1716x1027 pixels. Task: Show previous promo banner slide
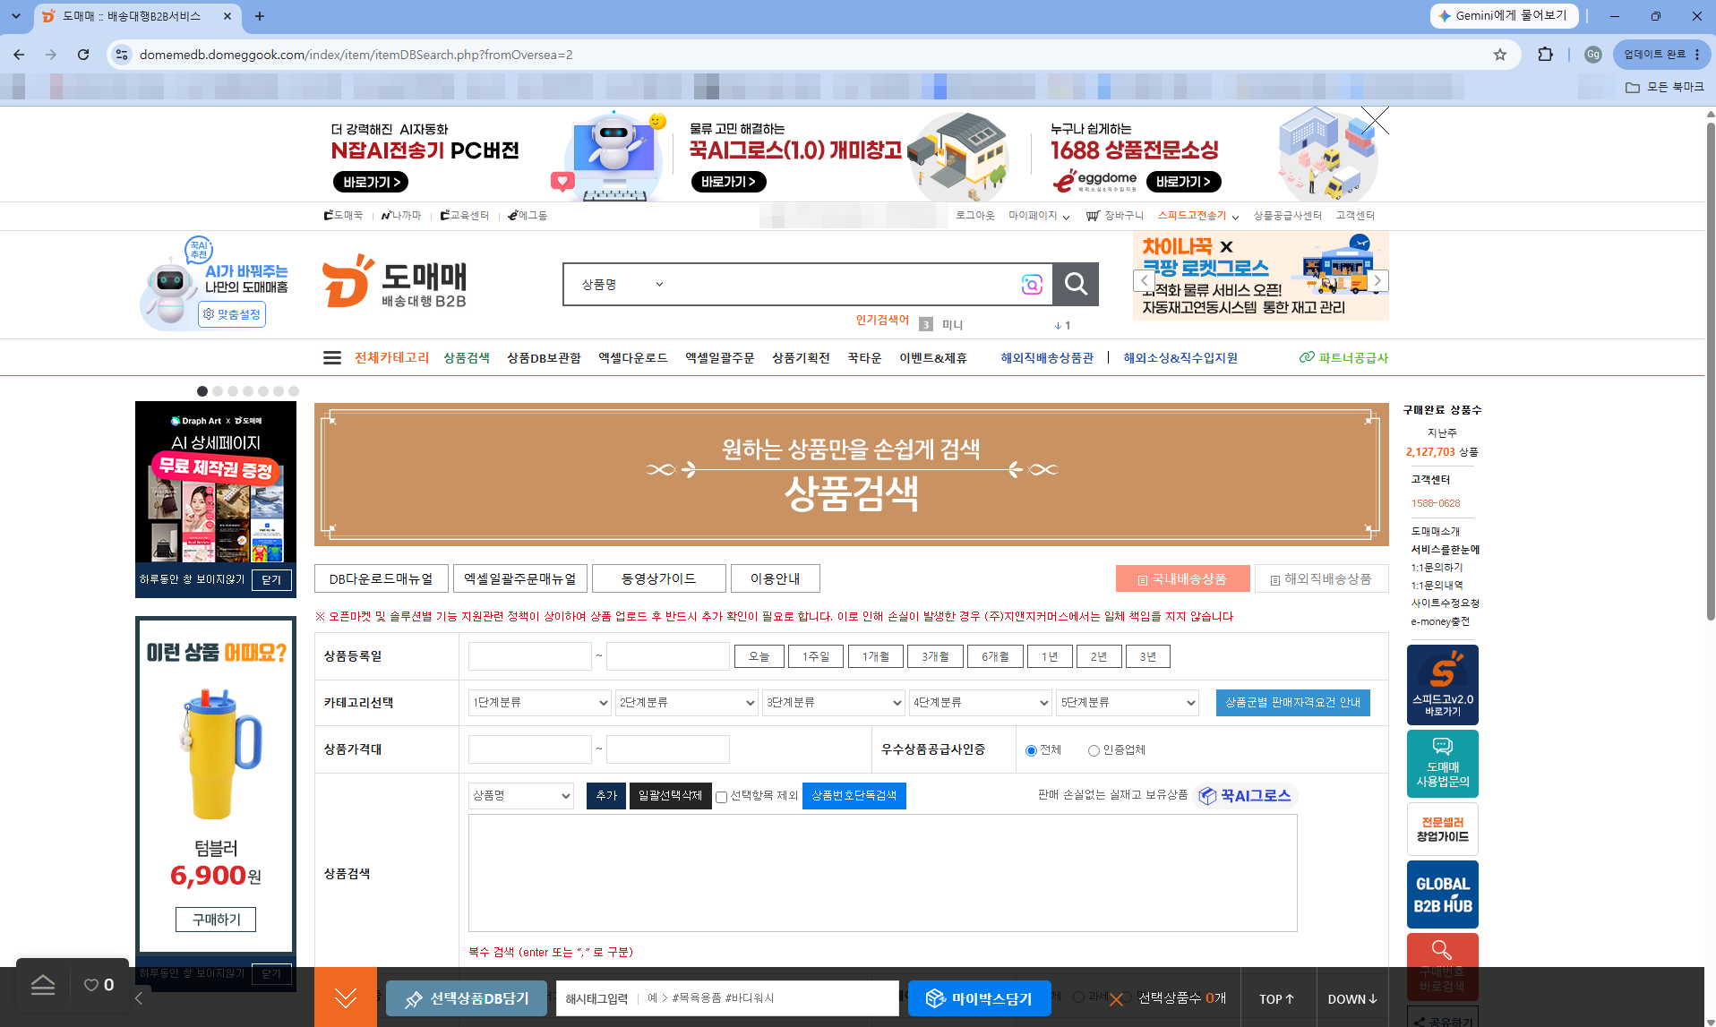1144,280
